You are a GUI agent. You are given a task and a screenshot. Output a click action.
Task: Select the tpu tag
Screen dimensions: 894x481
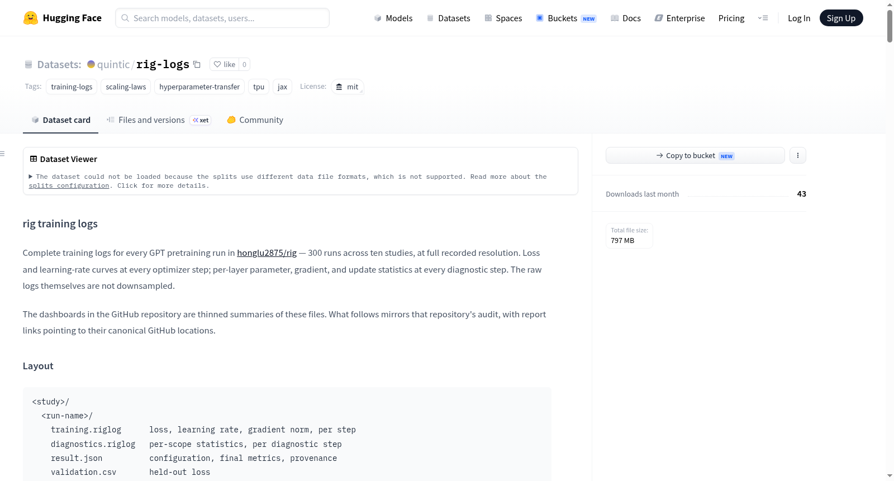click(x=259, y=87)
